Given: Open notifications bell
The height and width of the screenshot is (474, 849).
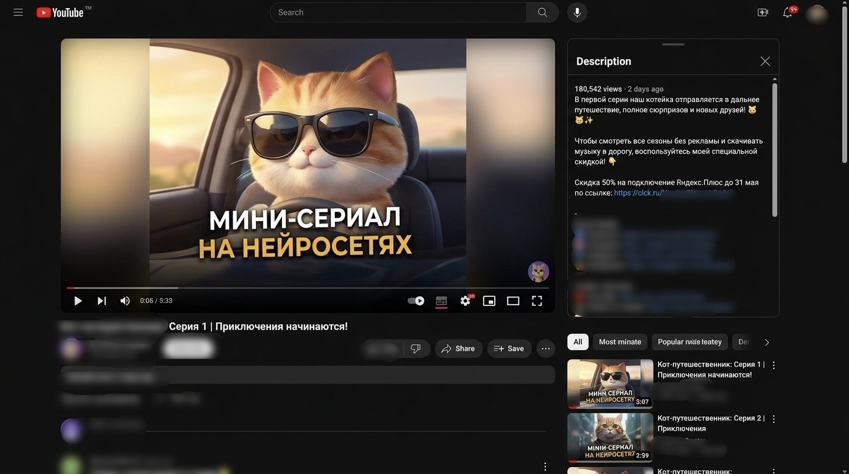Looking at the screenshot, I should point(788,12).
